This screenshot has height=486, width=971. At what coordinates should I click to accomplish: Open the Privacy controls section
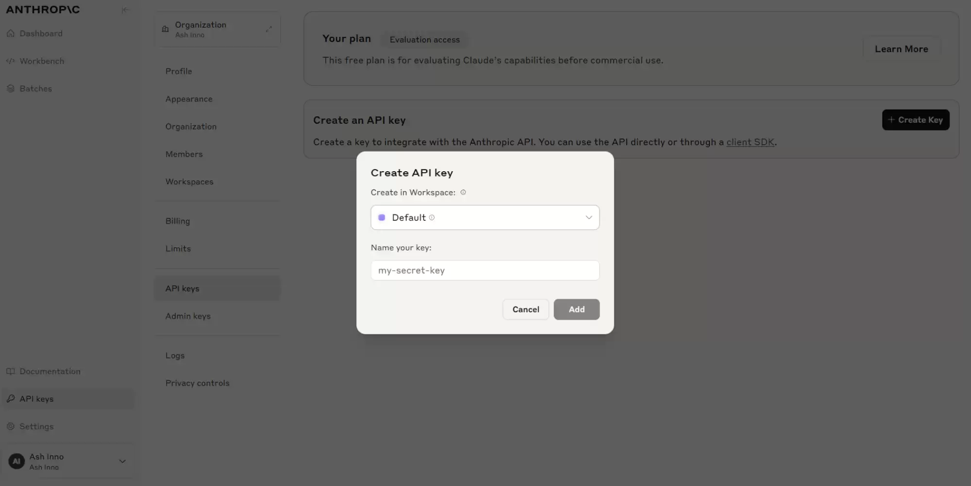[x=197, y=383]
